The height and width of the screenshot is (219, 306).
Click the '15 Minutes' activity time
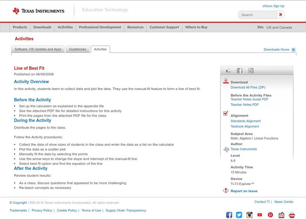238,172
